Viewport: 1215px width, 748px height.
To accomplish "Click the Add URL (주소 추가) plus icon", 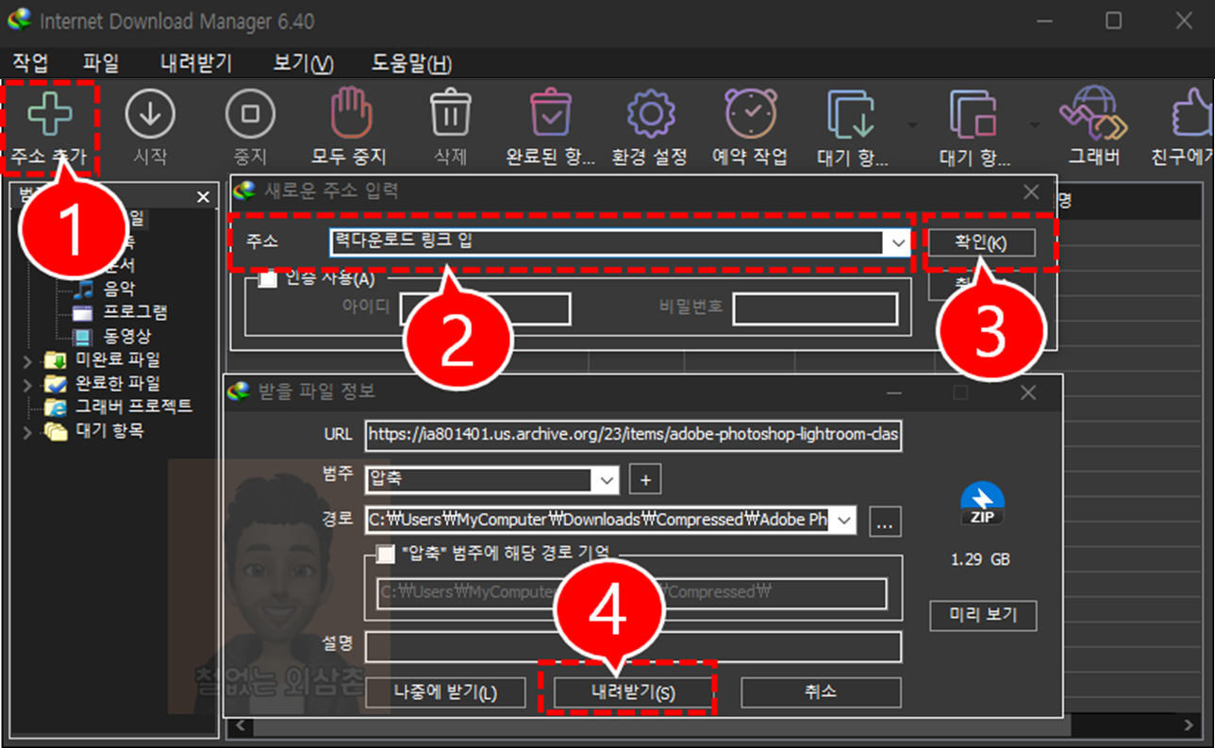I will 50,114.
